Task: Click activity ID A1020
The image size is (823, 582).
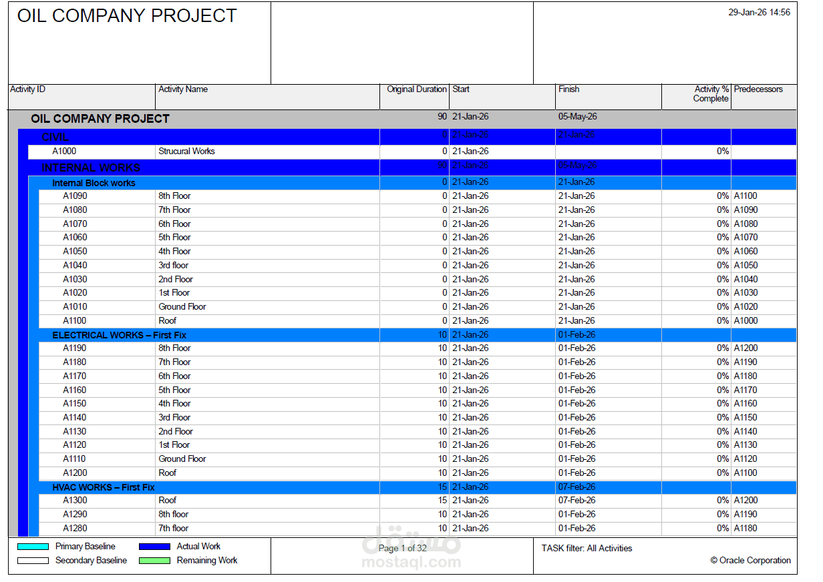Action: 75,293
